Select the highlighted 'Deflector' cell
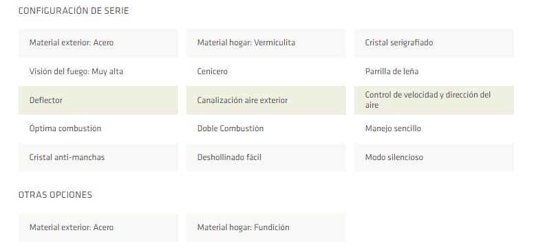This screenshot has width=554, height=248. pyautogui.click(x=98, y=100)
